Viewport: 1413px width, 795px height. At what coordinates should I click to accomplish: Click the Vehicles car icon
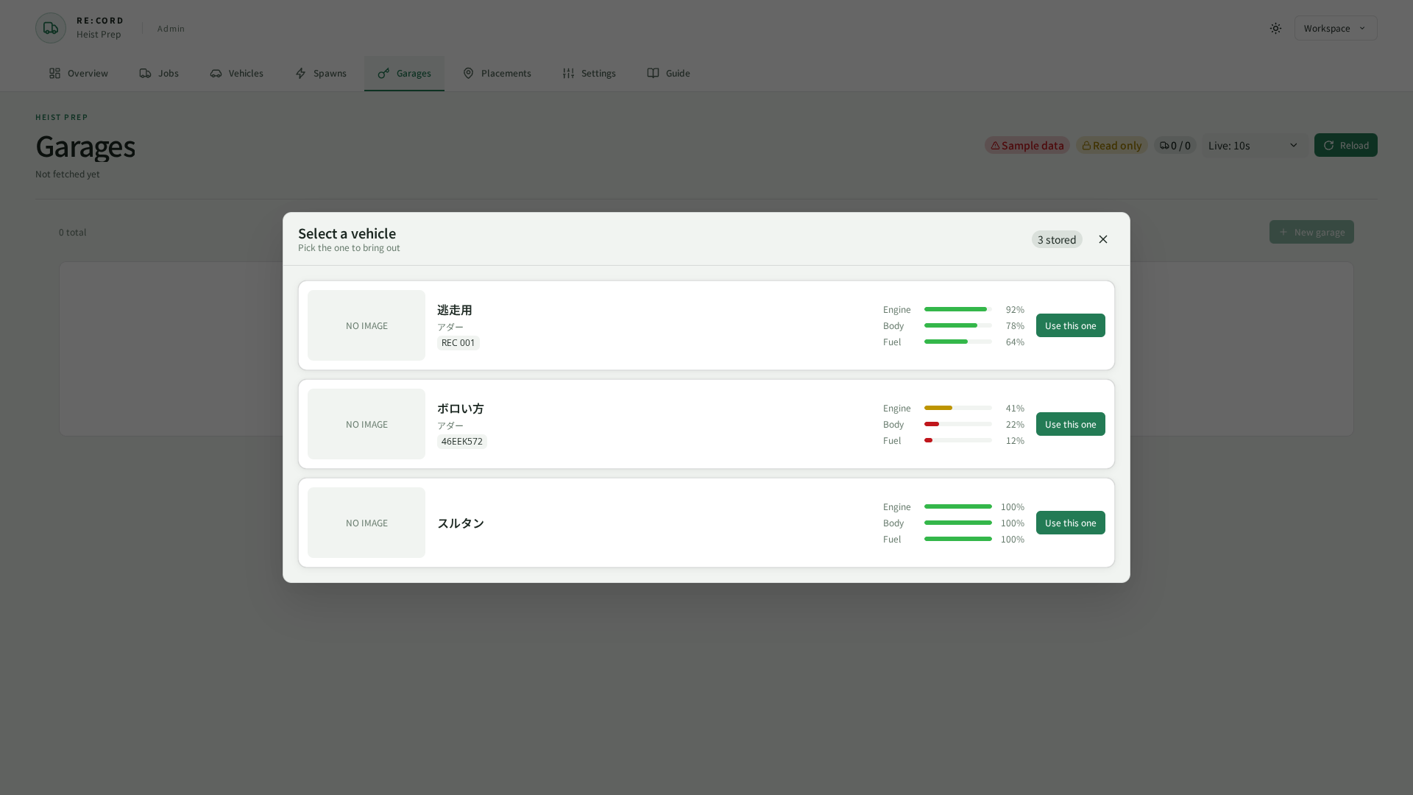[x=216, y=74]
